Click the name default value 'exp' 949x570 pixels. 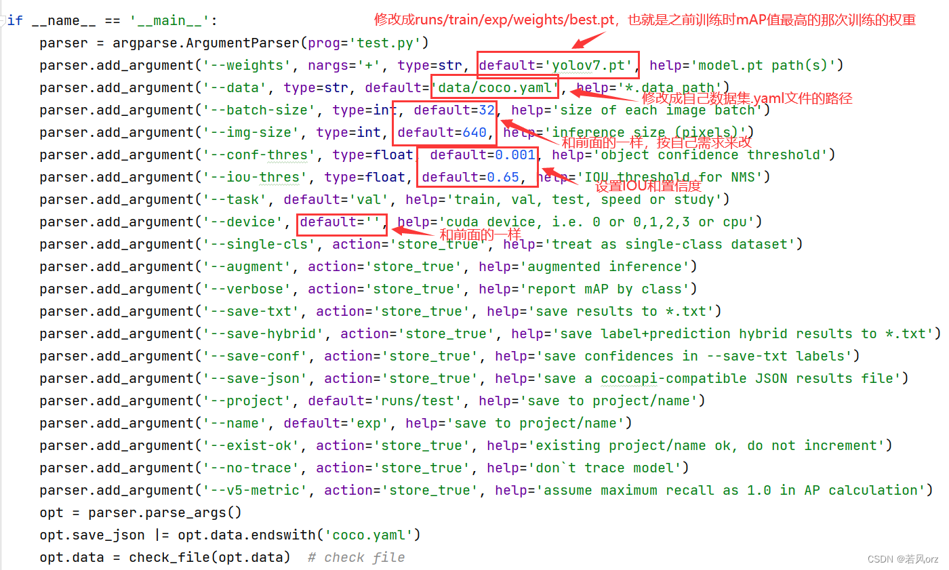[x=369, y=423]
